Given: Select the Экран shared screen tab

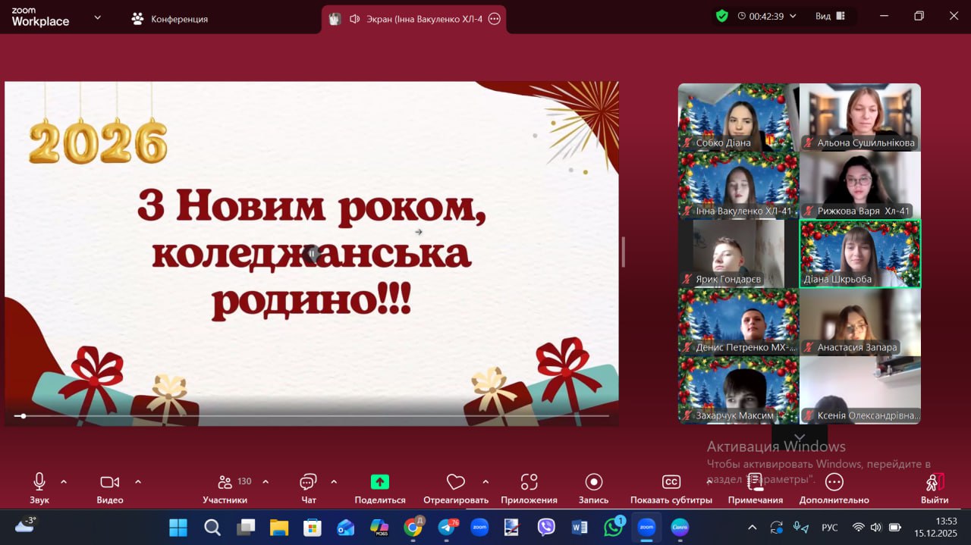Looking at the screenshot, I should tap(414, 19).
